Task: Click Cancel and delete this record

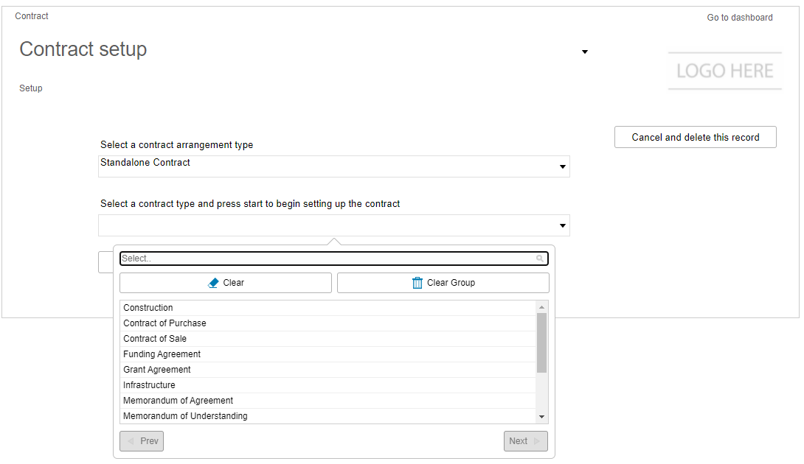Action: [696, 137]
